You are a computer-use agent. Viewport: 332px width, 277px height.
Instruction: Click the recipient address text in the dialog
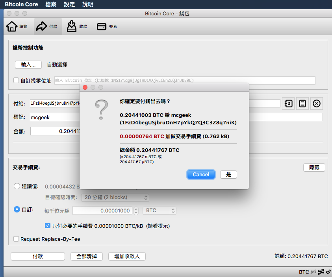pyautogui.click(x=178, y=123)
